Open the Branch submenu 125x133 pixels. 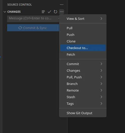83,84
